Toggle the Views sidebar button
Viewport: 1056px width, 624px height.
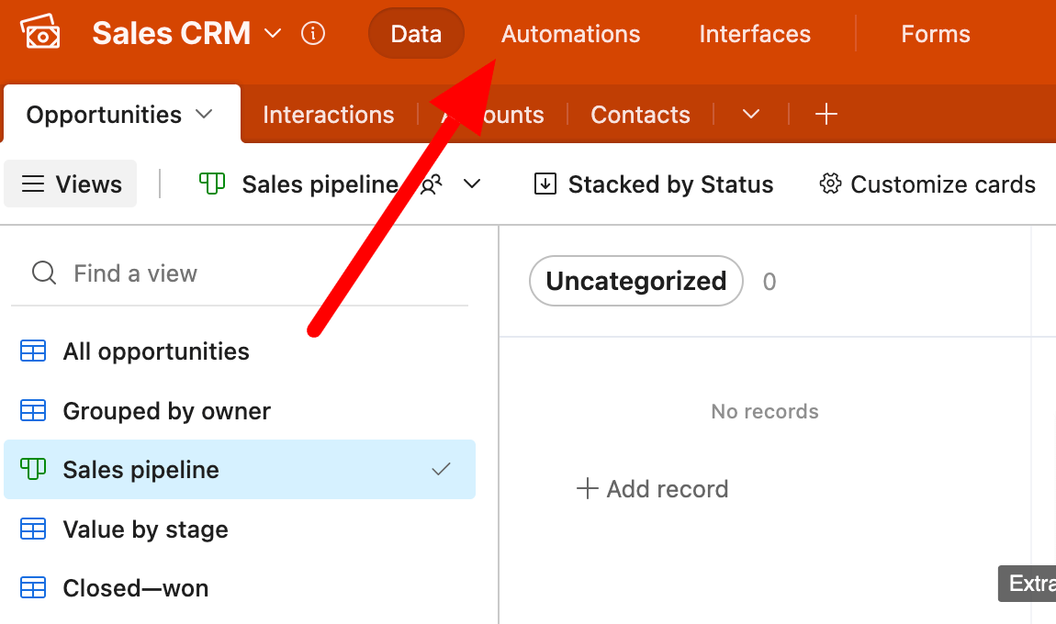click(x=71, y=184)
